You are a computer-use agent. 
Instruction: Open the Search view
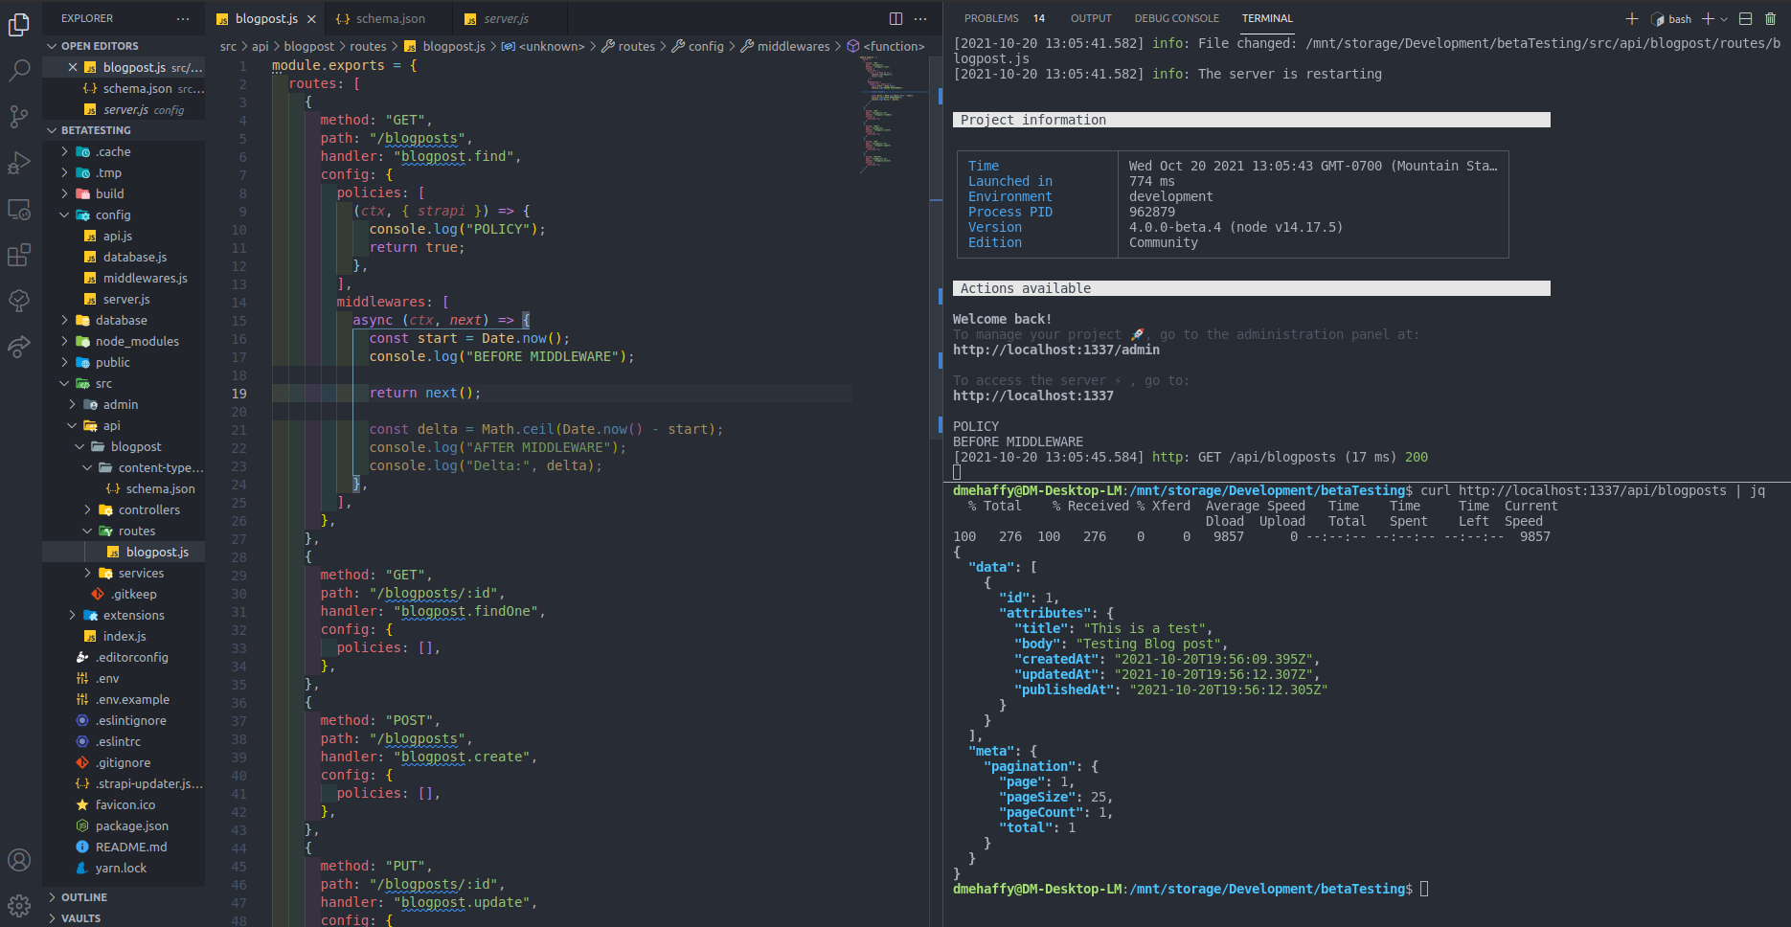pos(19,69)
